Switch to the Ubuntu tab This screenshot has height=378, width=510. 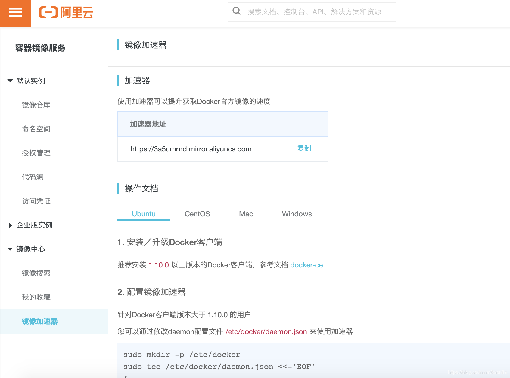144,214
